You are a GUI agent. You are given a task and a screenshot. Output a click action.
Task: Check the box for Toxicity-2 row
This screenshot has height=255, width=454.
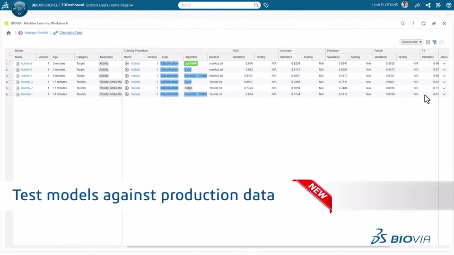pyautogui.click(x=10, y=88)
